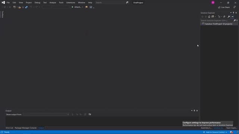Viewport: 239px width, 134px height.
Task: Click the Send Feedback icon beside Live Share
Action: click(235, 7)
